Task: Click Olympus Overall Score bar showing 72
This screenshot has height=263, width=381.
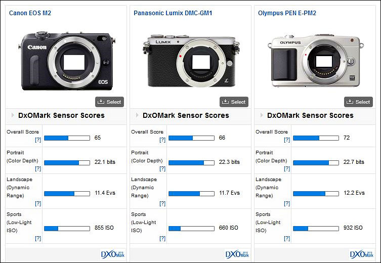Action: pyautogui.click(x=316, y=138)
